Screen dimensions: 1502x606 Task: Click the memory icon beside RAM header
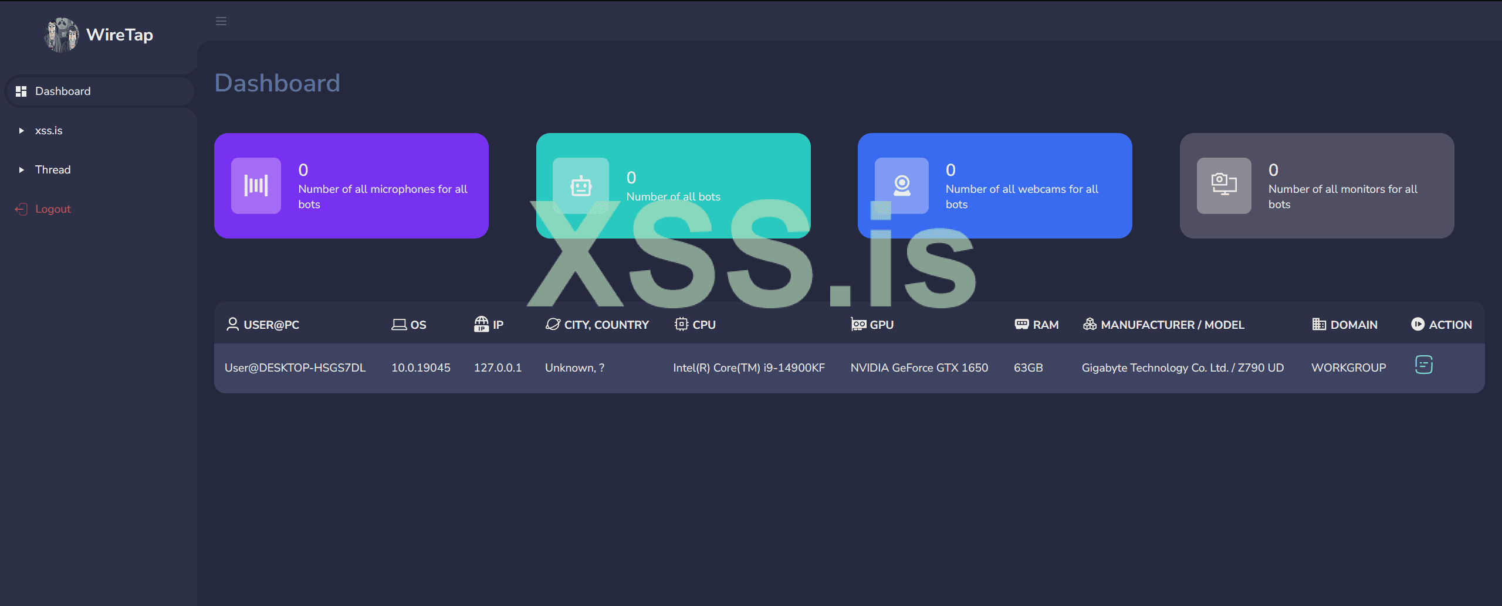coord(1021,324)
